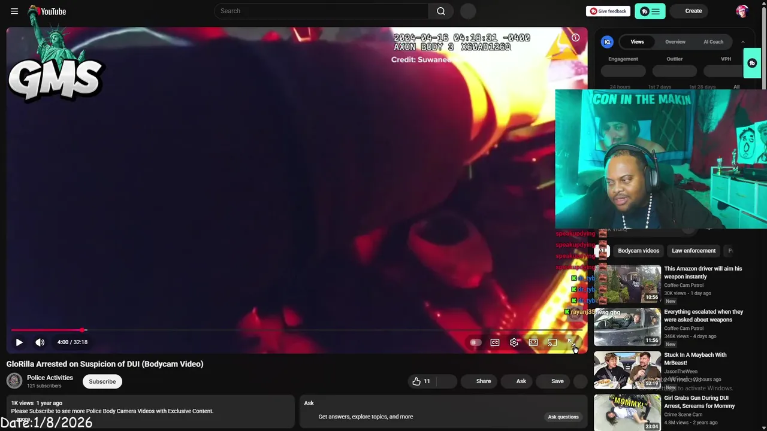Open Girl Grabs Gun video thumbnail

point(627,413)
